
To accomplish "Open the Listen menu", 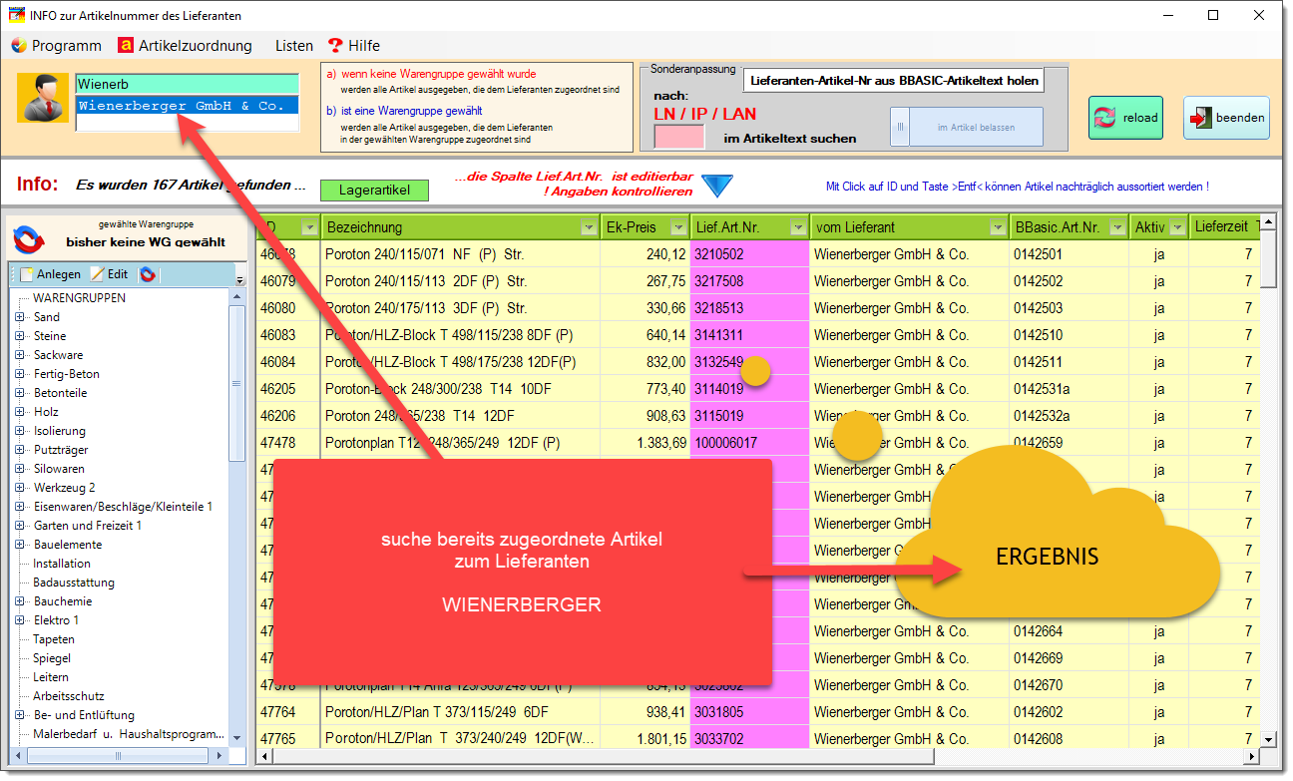I will pyautogui.click(x=294, y=46).
